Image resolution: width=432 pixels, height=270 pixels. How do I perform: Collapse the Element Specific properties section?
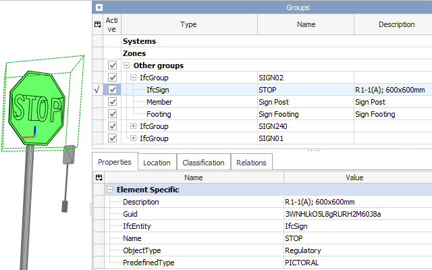[110, 190]
